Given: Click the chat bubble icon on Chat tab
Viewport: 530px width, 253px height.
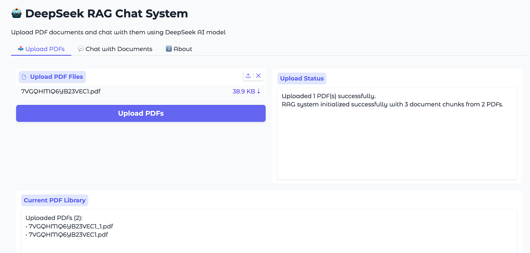Looking at the screenshot, I should click(81, 49).
